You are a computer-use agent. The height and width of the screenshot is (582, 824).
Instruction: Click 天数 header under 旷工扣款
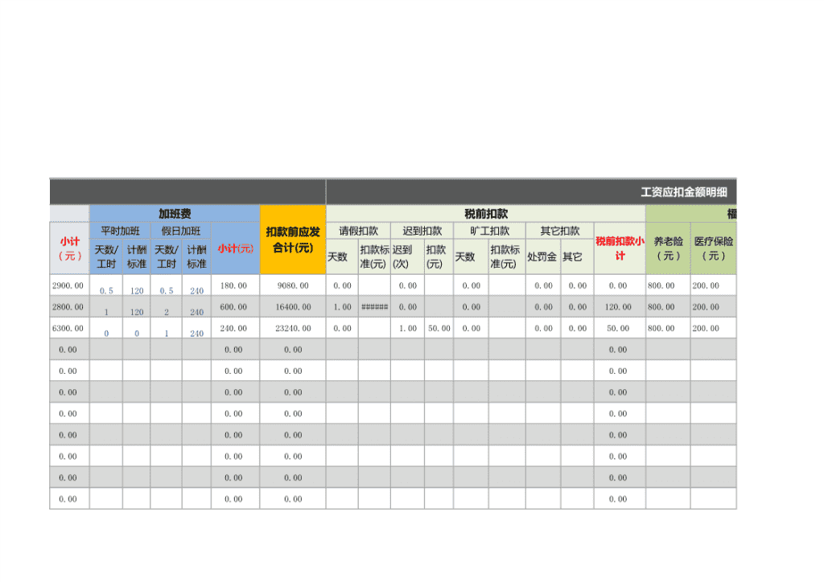pyautogui.click(x=471, y=256)
